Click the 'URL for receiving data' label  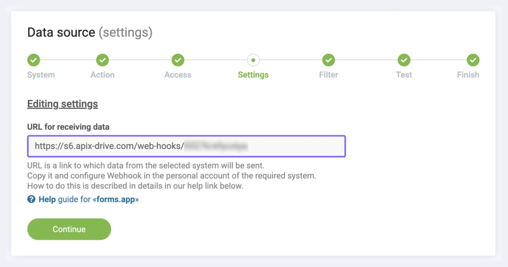(x=68, y=127)
